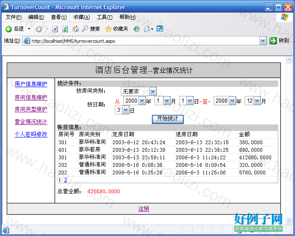Click the Back (后退) arrow icon

(x=8, y=29)
